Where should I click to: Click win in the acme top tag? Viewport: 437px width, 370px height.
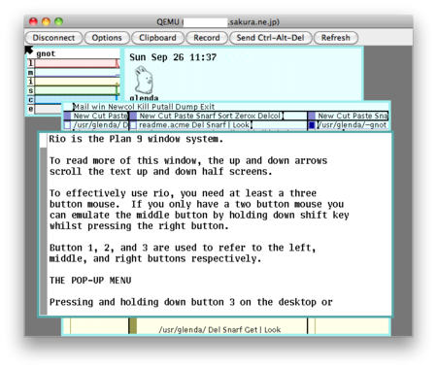99,107
